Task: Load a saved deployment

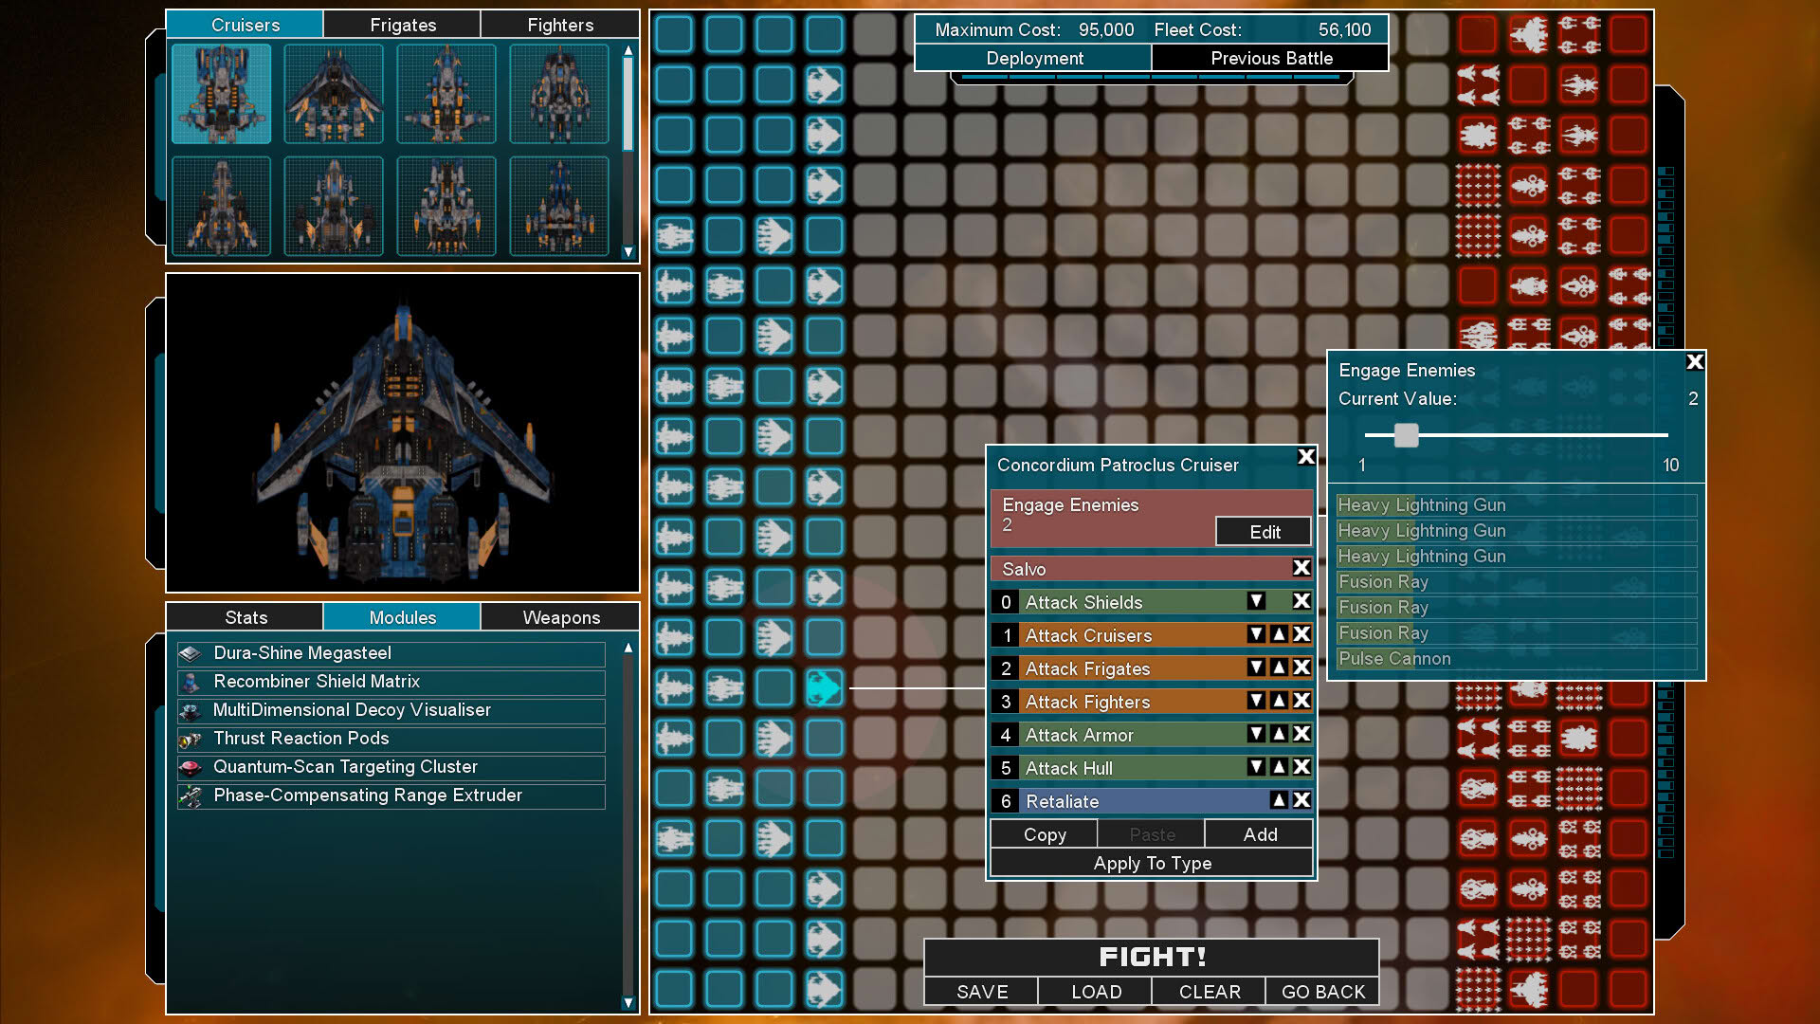Action: click(1096, 991)
